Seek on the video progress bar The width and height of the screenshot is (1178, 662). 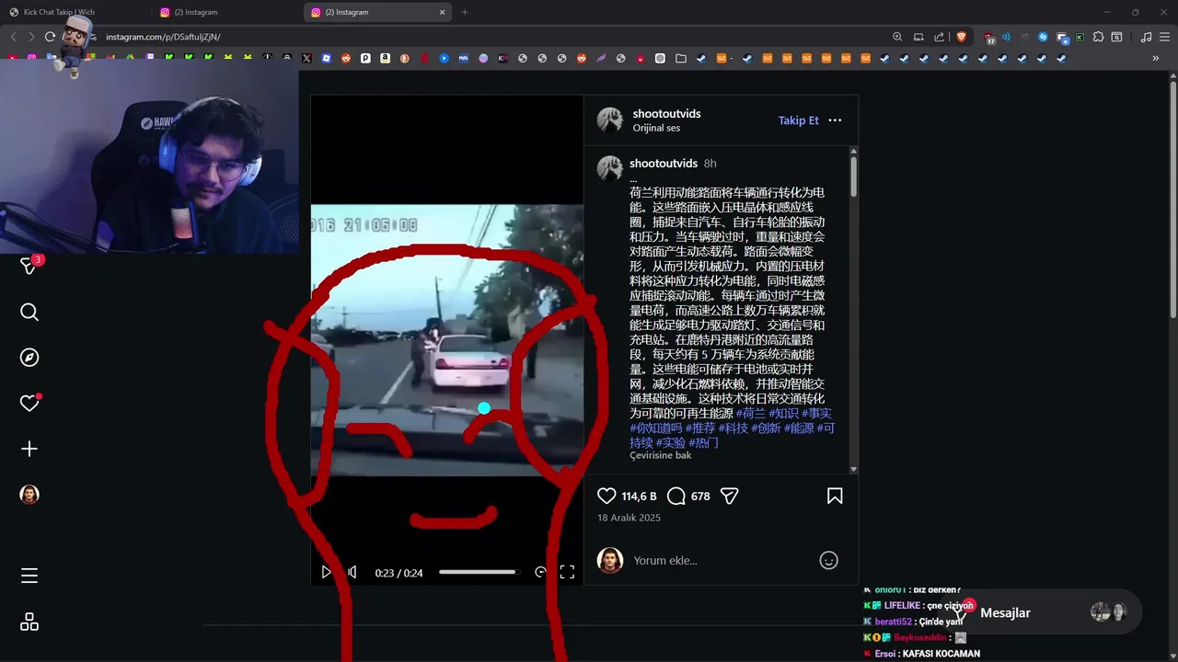[479, 572]
